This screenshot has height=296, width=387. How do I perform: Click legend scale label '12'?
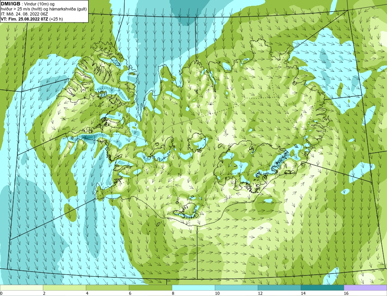(x=260, y=293)
